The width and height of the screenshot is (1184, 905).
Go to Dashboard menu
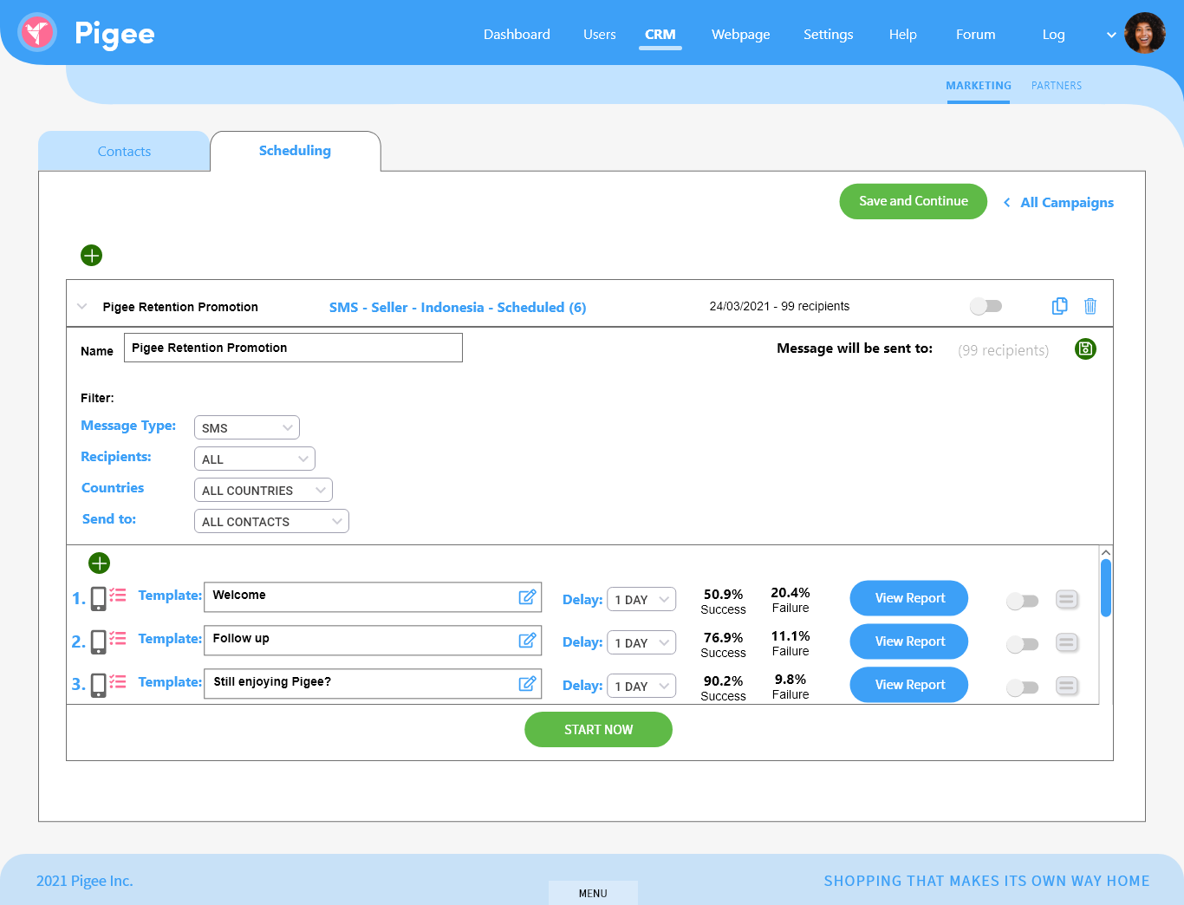[x=517, y=35]
